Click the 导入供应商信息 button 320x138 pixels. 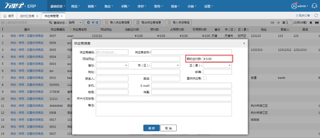pyautogui.click(x=117, y=23)
